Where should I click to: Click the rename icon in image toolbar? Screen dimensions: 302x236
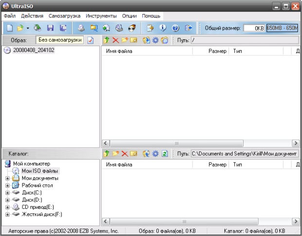click(133, 40)
